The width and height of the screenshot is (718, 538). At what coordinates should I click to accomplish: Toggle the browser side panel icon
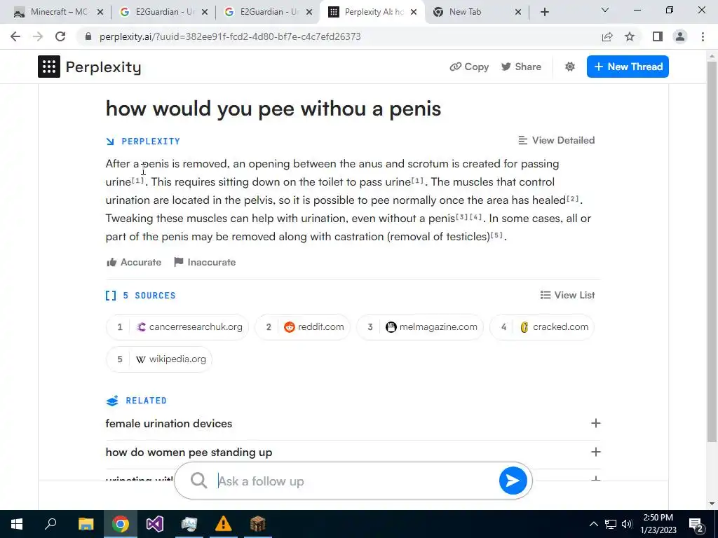coord(658,36)
